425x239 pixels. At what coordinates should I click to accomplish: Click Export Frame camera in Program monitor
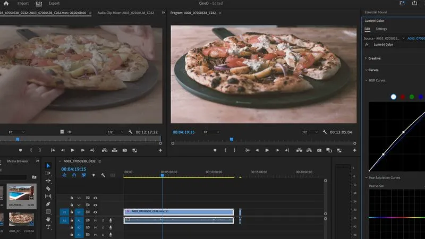(319, 150)
